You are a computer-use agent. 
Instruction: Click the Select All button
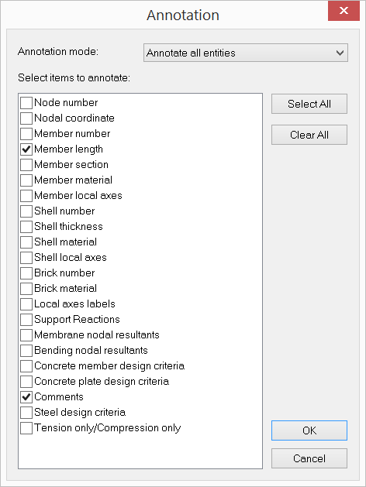(309, 104)
